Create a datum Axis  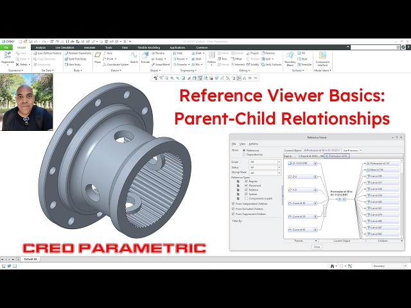click(108, 53)
